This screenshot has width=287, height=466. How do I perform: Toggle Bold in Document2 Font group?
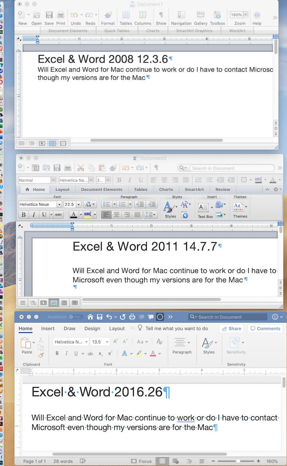[x=24, y=214]
